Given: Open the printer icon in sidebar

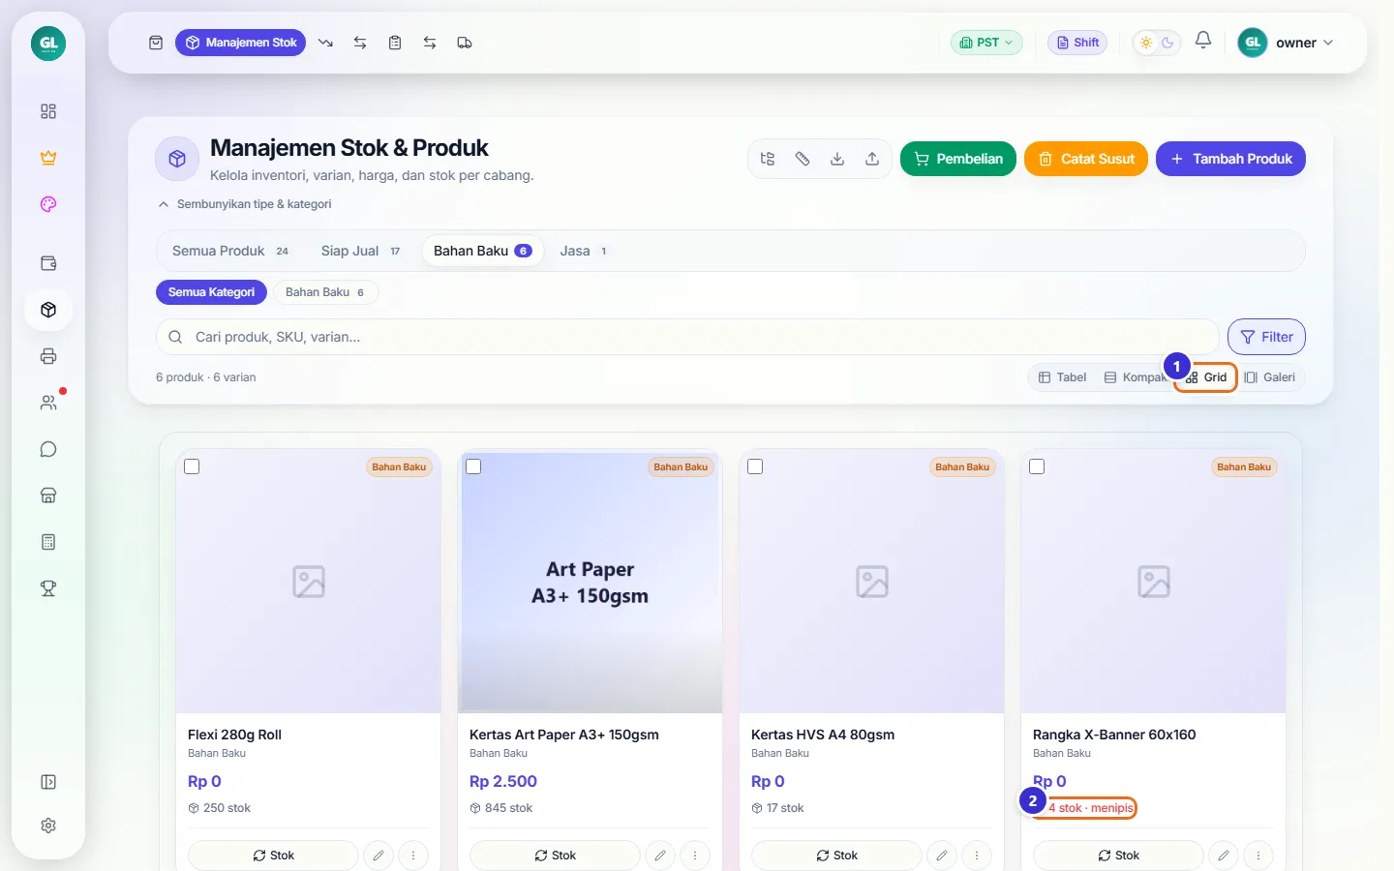Looking at the screenshot, I should pos(48,356).
